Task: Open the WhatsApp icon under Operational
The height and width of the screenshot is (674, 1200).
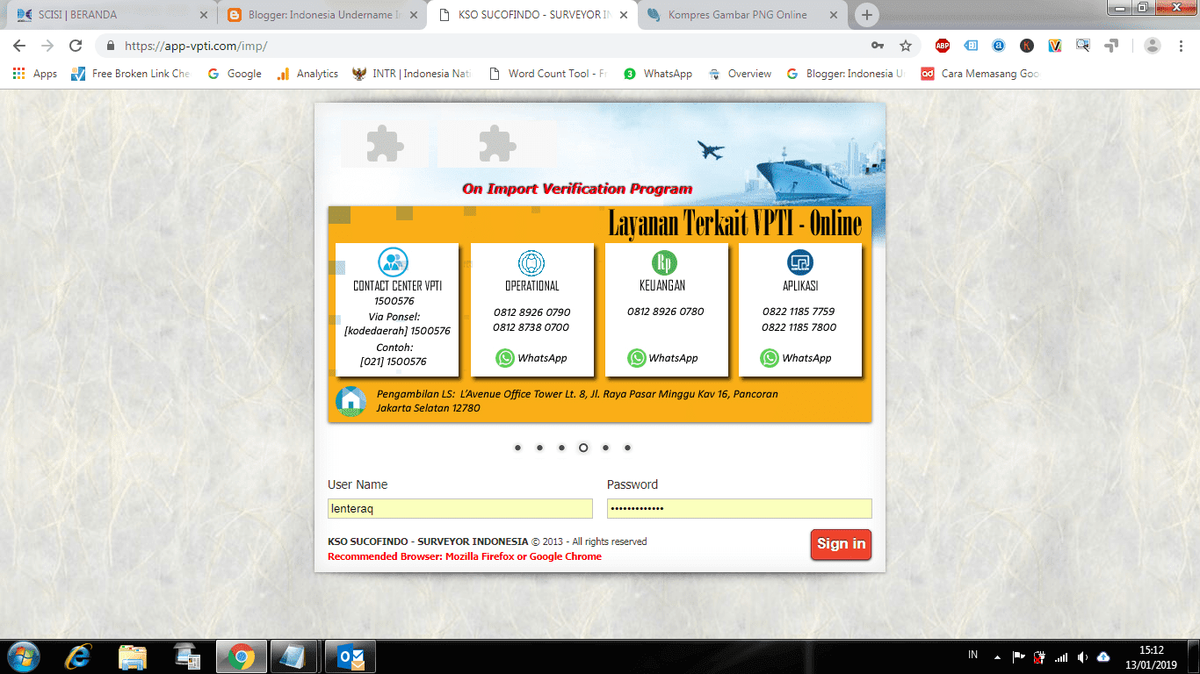Action: pyautogui.click(x=505, y=358)
